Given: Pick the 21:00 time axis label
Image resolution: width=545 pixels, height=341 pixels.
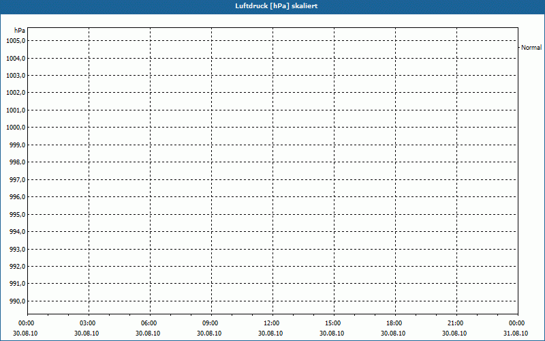Looking at the screenshot, I should (455, 323).
